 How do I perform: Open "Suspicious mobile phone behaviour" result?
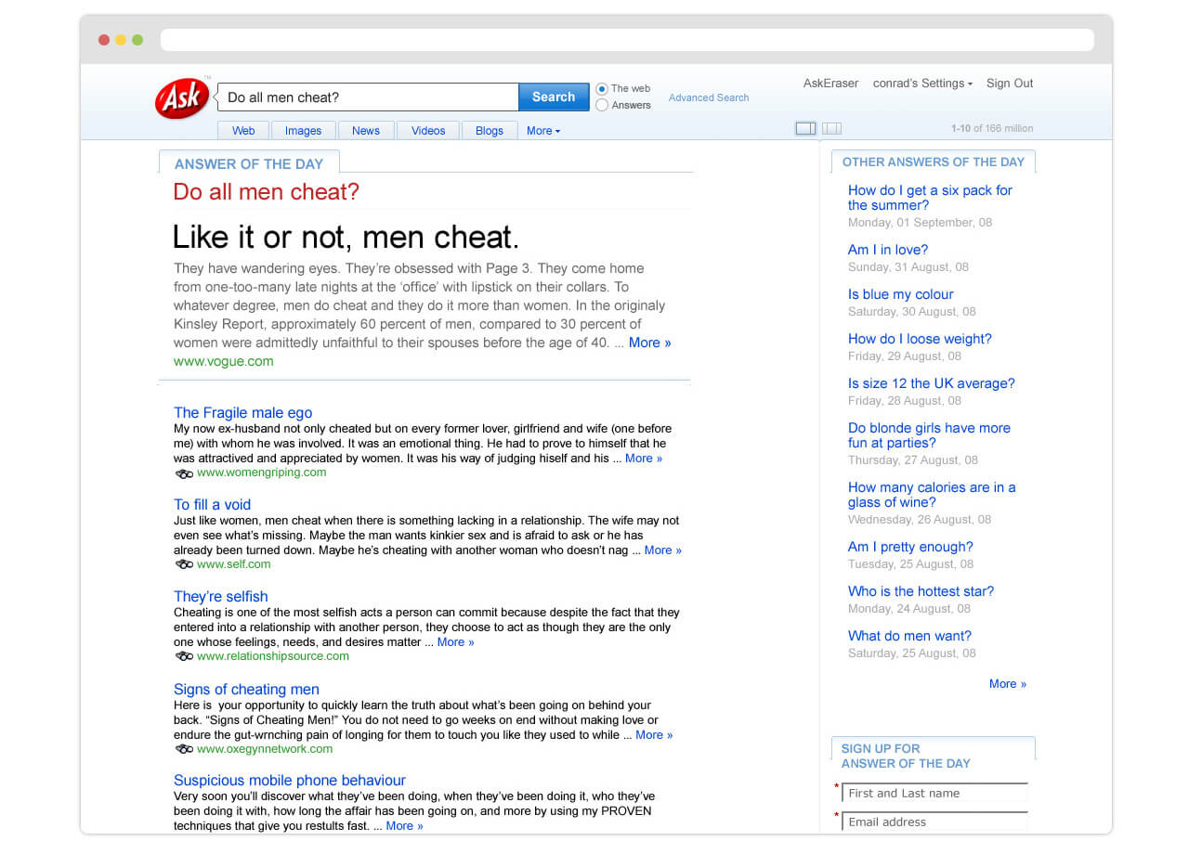point(290,781)
